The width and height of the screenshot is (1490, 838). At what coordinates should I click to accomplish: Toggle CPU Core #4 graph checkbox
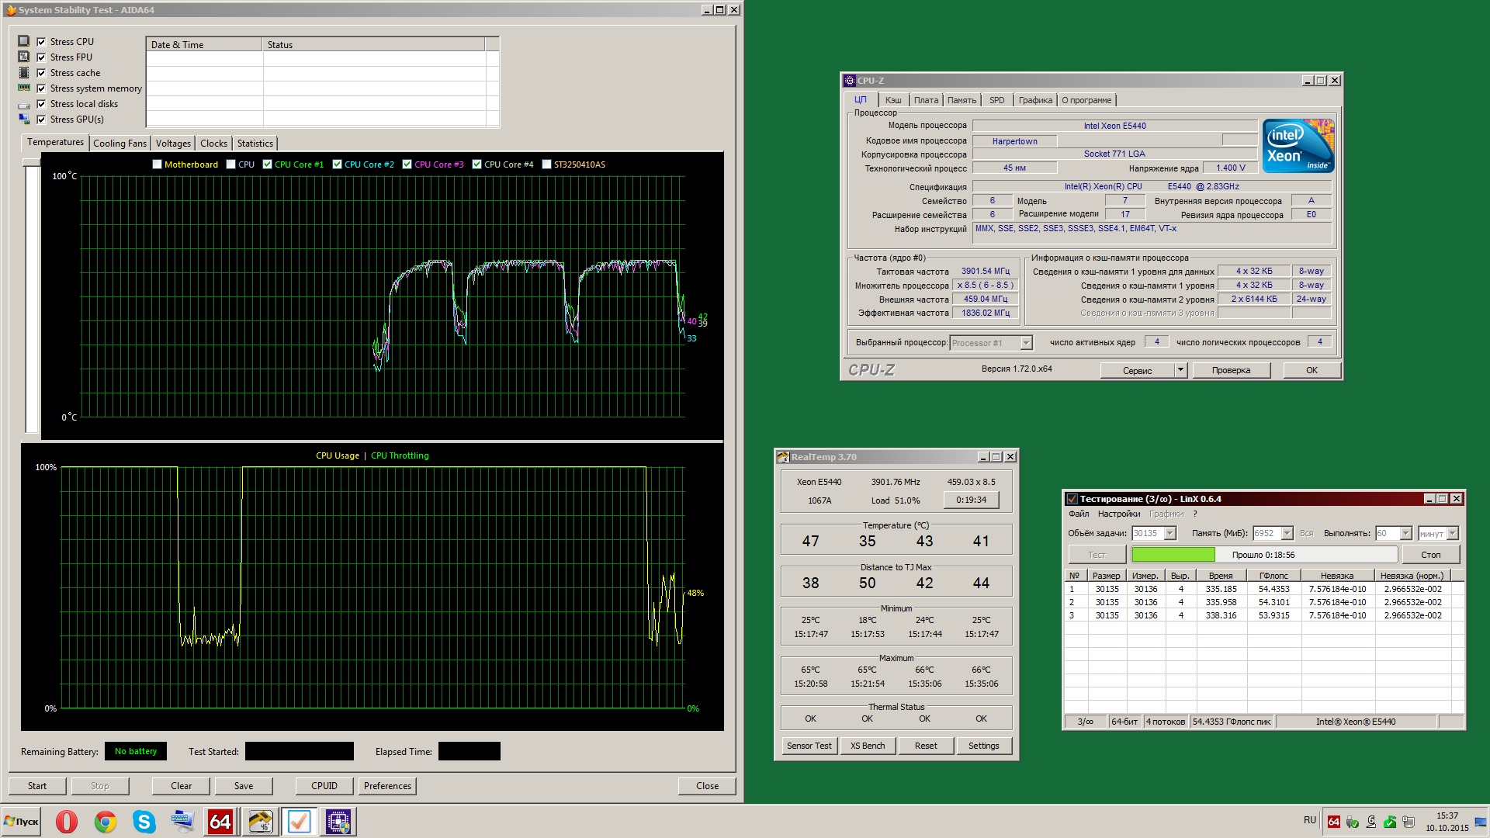[x=476, y=164]
